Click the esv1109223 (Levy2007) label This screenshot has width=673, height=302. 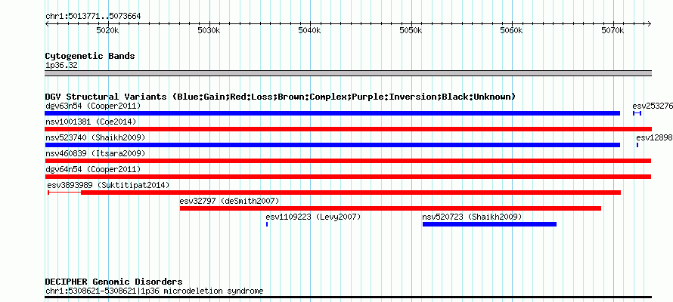click(x=313, y=217)
